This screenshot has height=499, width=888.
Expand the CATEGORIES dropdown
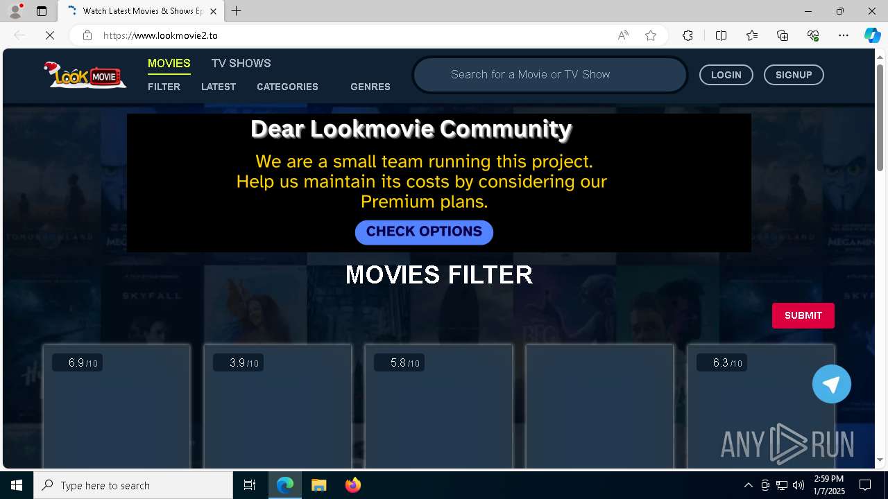click(x=287, y=87)
